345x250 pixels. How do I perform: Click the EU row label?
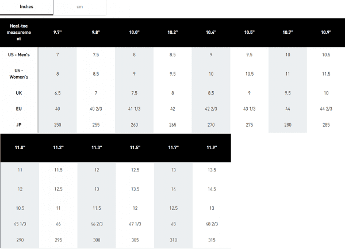[x=20, y=108]
